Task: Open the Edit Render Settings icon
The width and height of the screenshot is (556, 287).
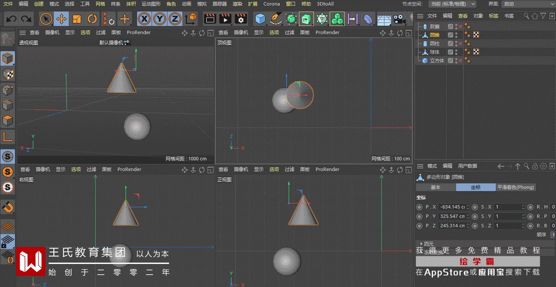Action: point(241,19)
